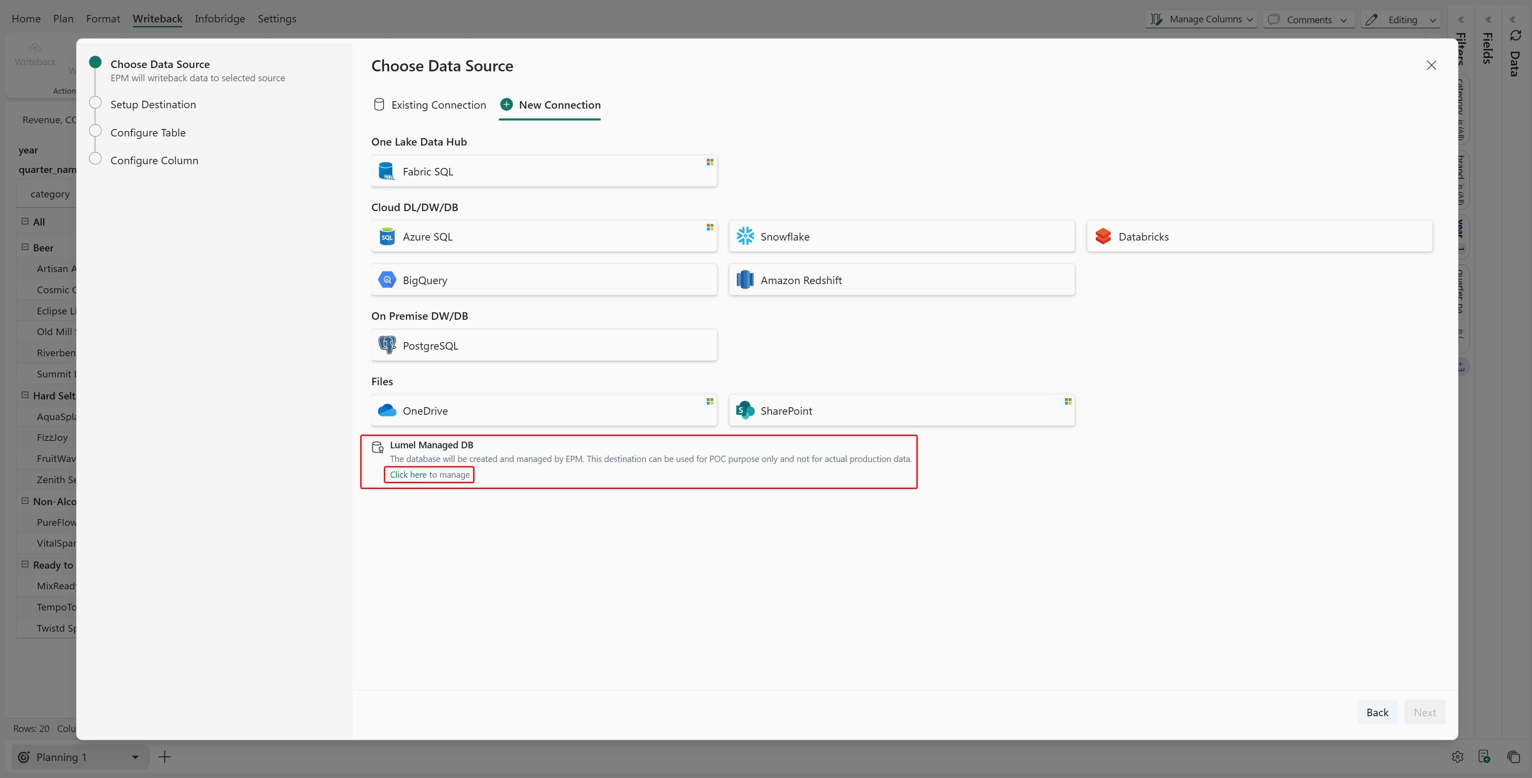Add a new sheet with plus button
Image resolution: width=1532 pixels, height=778 pixels.
coord(165,756)
